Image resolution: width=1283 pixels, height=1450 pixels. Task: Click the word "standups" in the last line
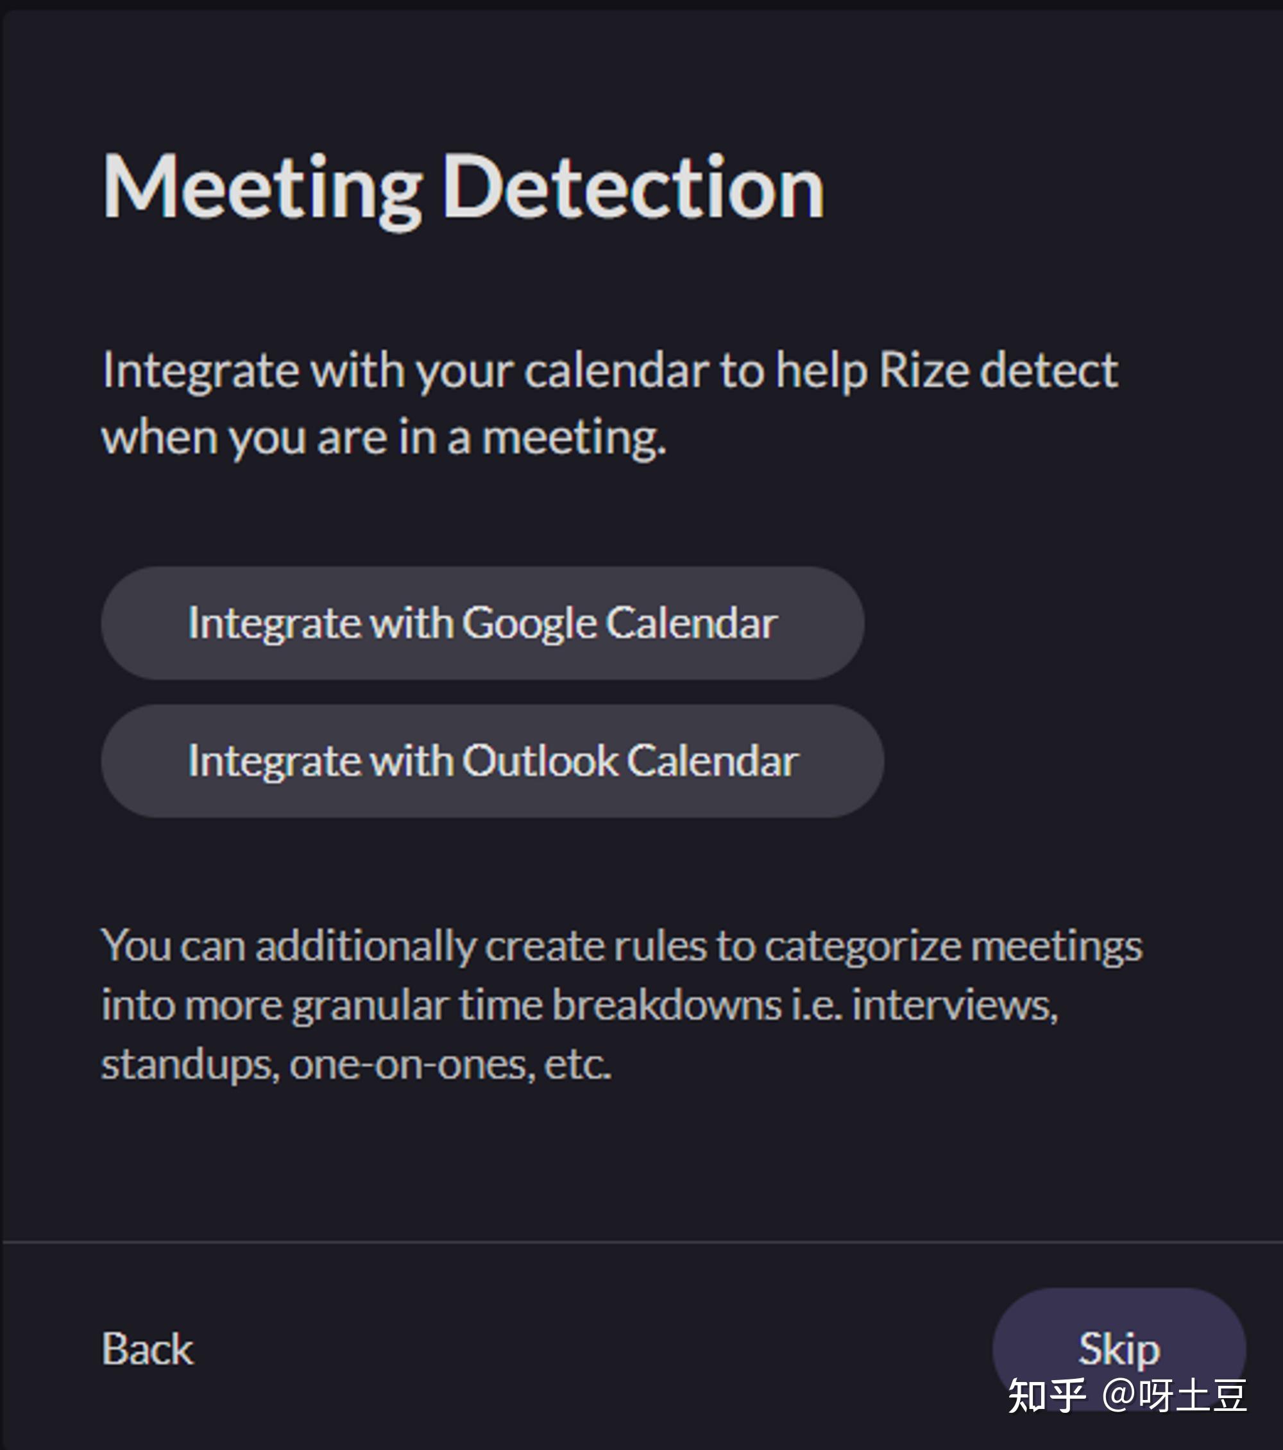click(x=189, y=1064)
